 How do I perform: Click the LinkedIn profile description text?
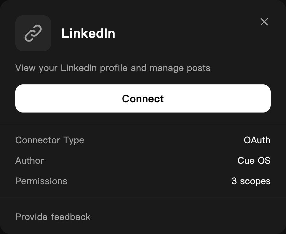113,68
